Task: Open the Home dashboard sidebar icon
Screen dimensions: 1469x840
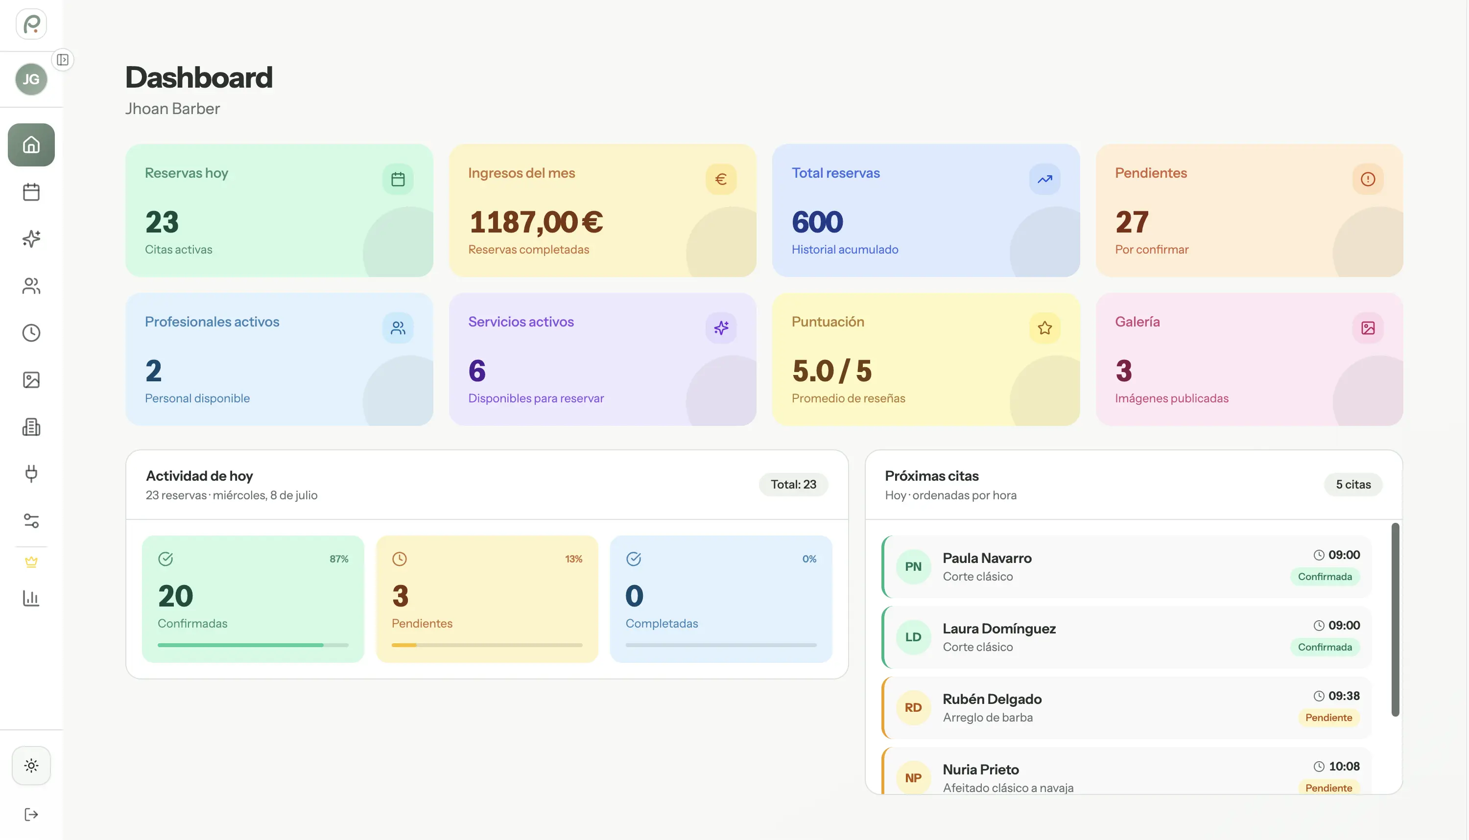Action: point(31,145)
